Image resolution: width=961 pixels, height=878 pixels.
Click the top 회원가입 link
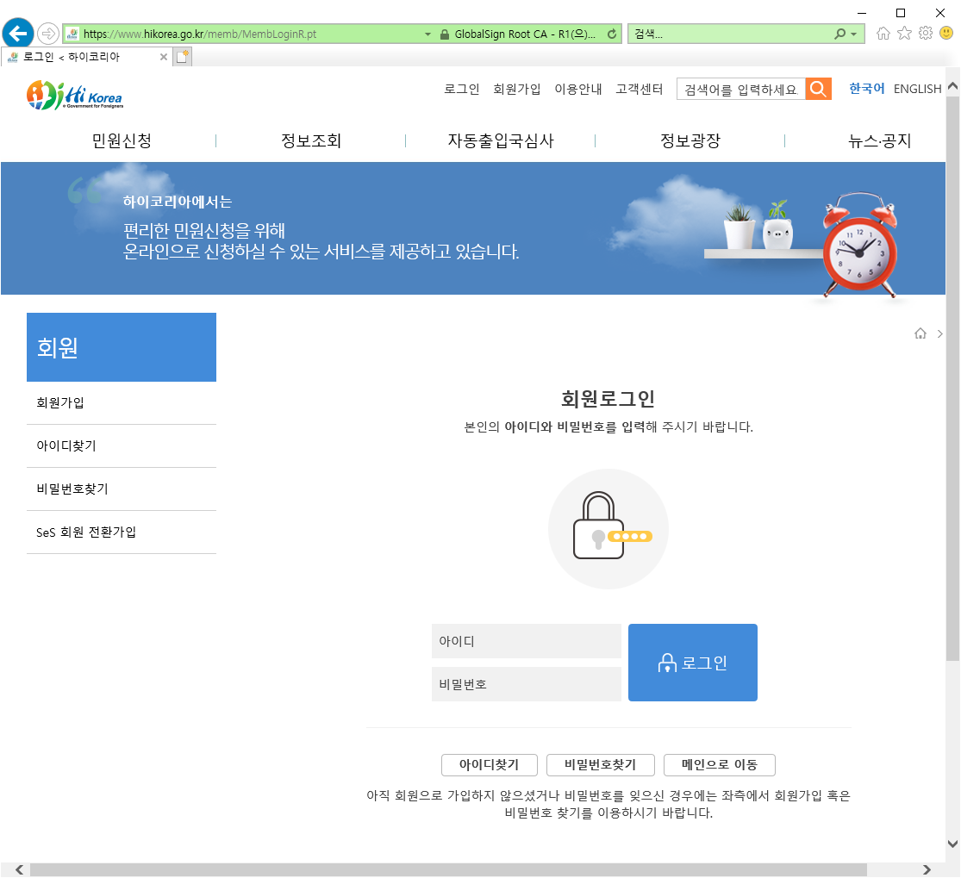tap(516, 89)
